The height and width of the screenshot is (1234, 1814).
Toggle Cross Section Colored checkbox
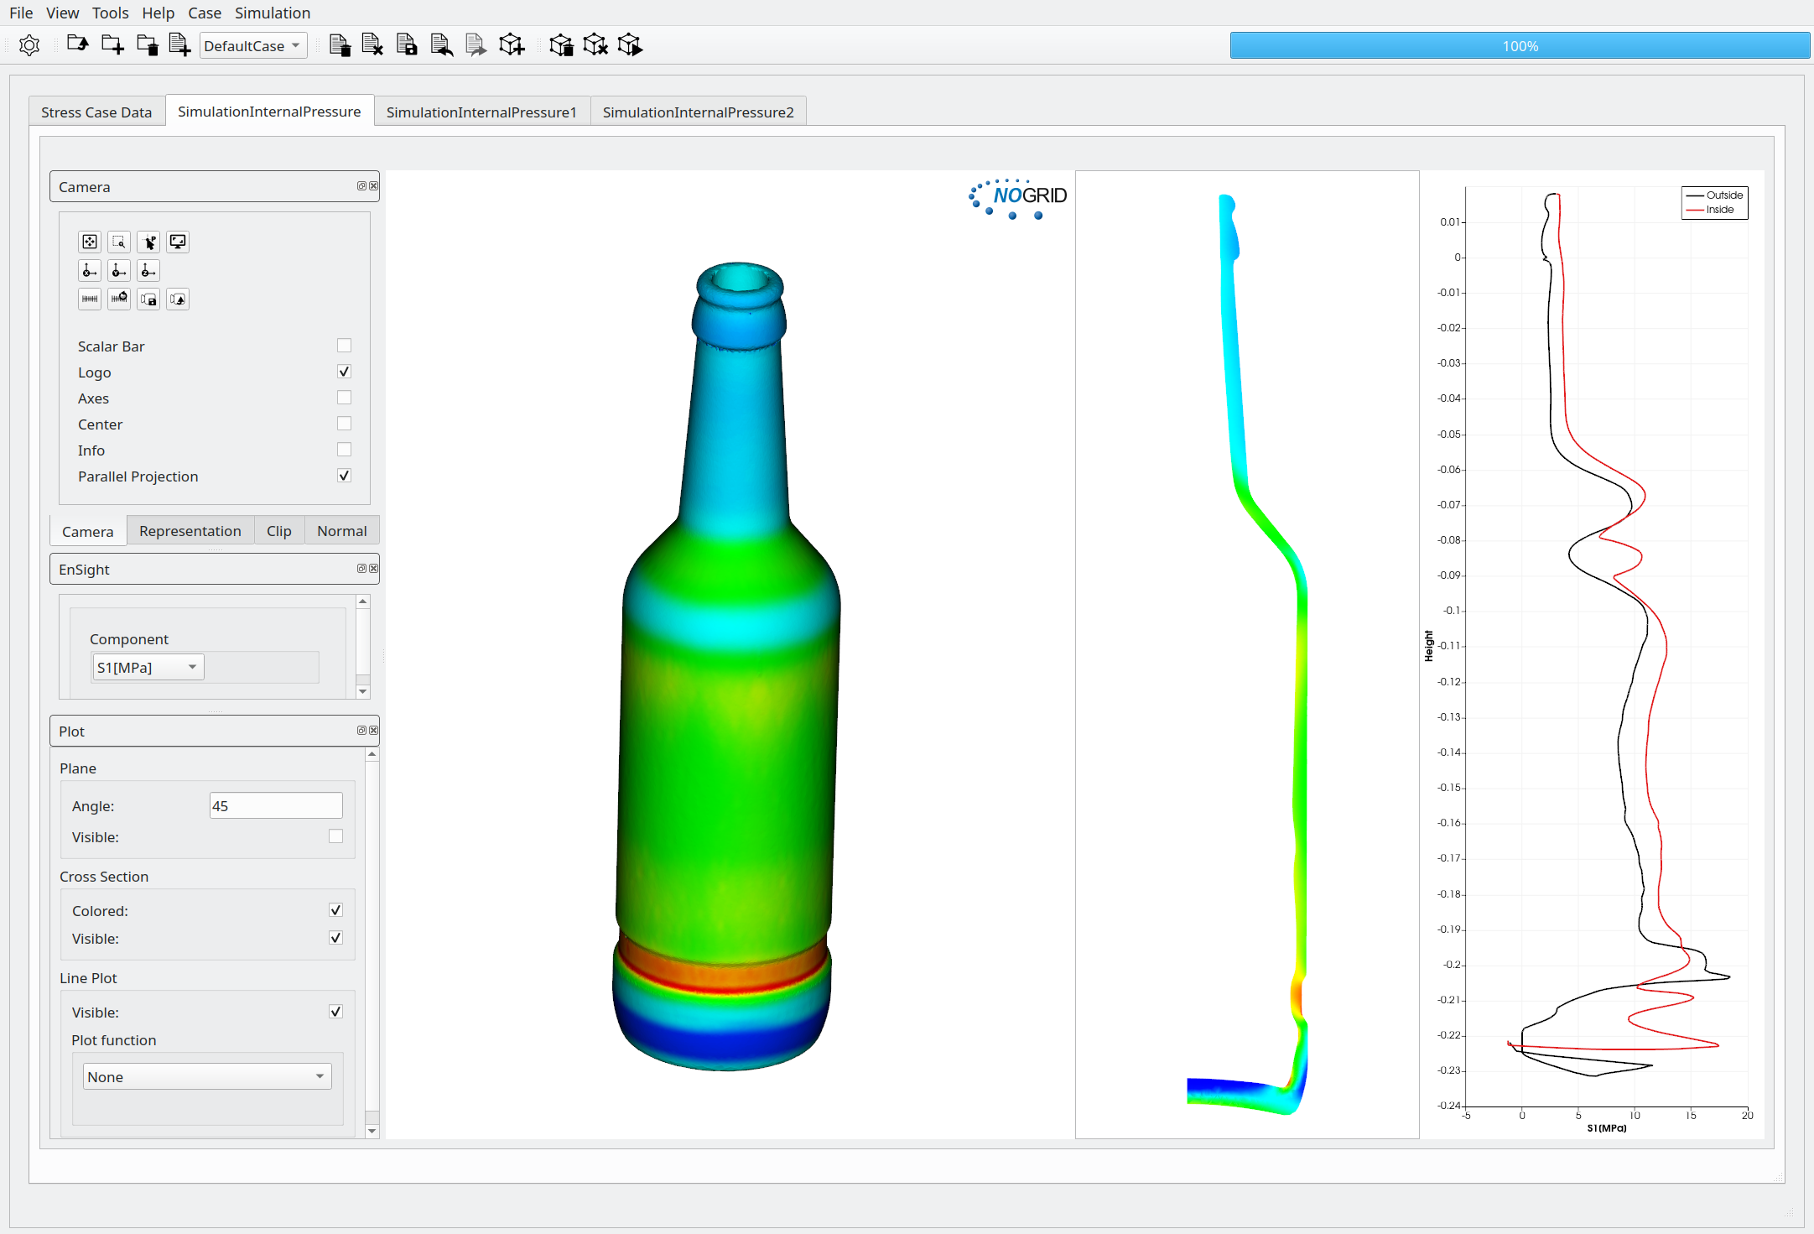335,910
